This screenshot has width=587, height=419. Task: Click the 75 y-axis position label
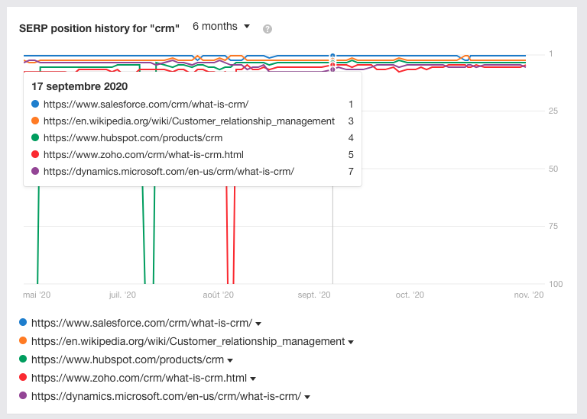553,226
